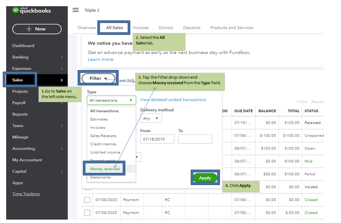Viewport: 341px width, 223px height.
Task: Click the Learn more link
Action: [100, 59]
